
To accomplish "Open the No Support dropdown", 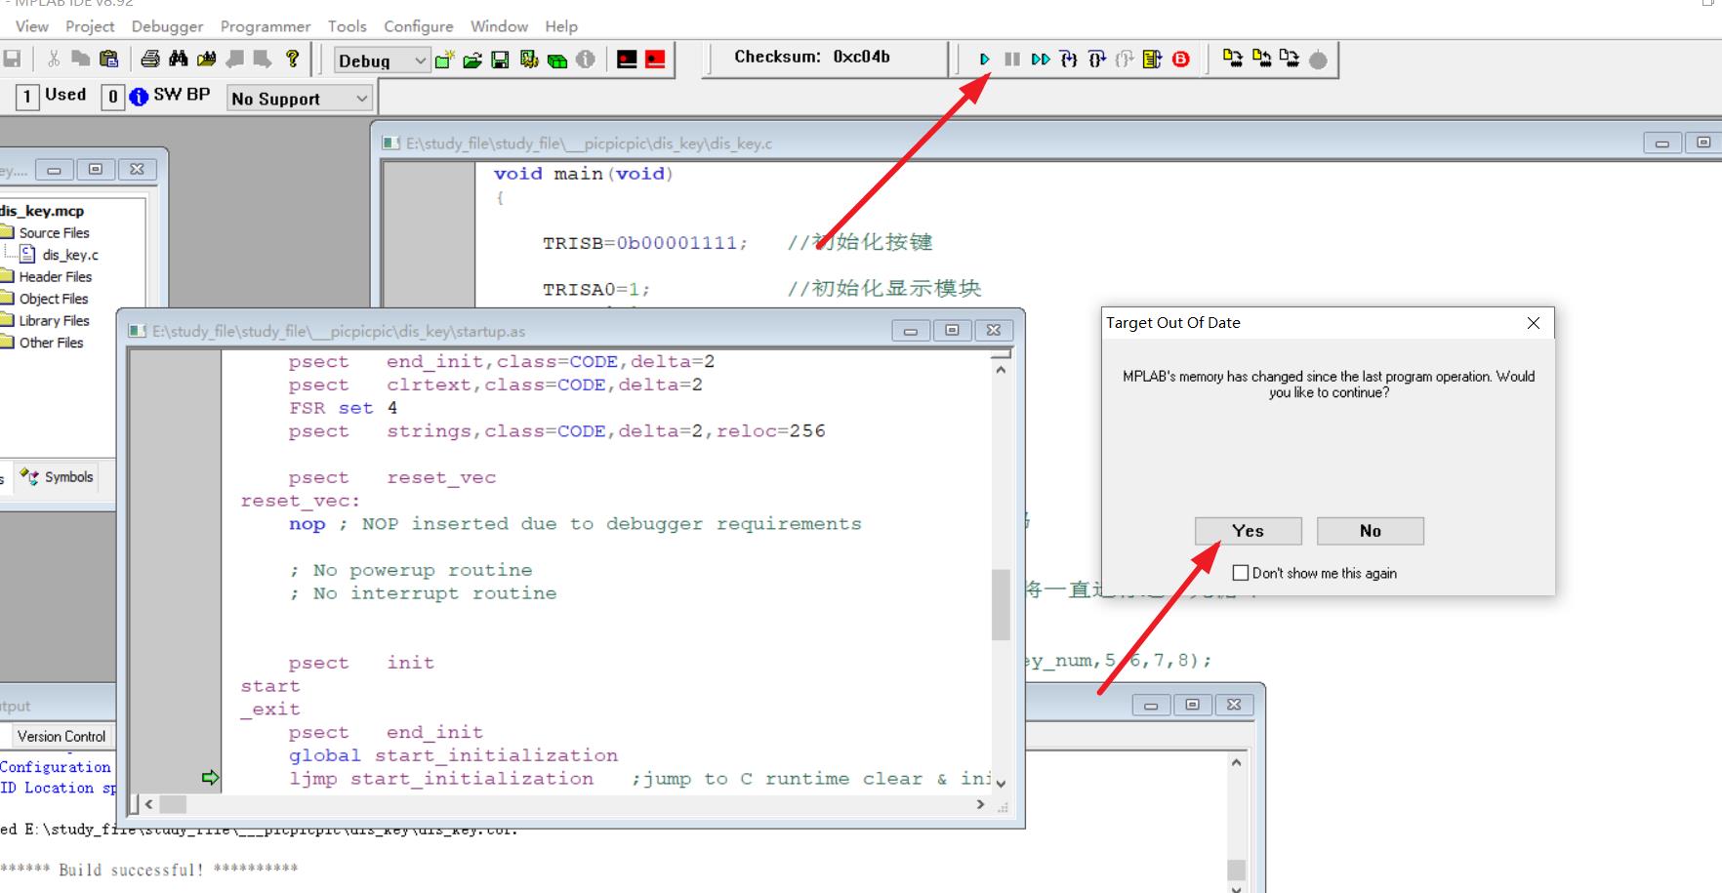I will click(x=299, y=99).
